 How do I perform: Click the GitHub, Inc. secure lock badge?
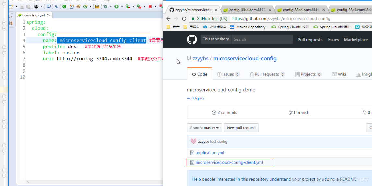point(209,19)
